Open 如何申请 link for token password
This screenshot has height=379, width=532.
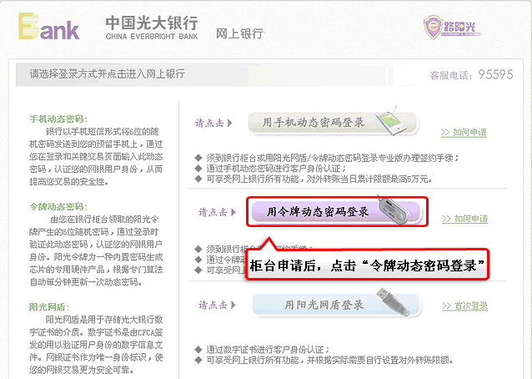point(464,219)
